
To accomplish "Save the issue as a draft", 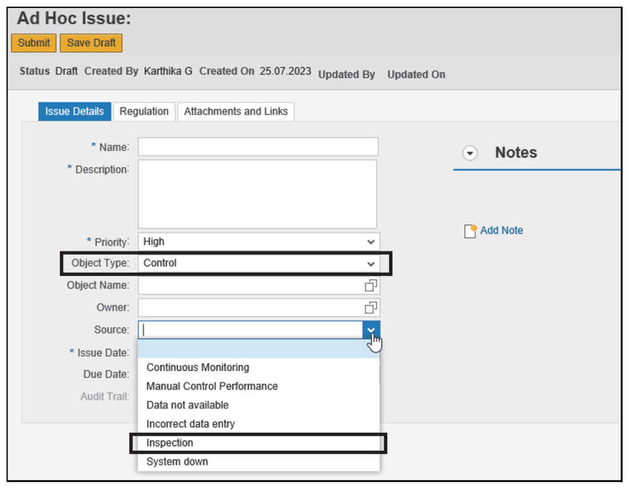I will coord(91,43).
